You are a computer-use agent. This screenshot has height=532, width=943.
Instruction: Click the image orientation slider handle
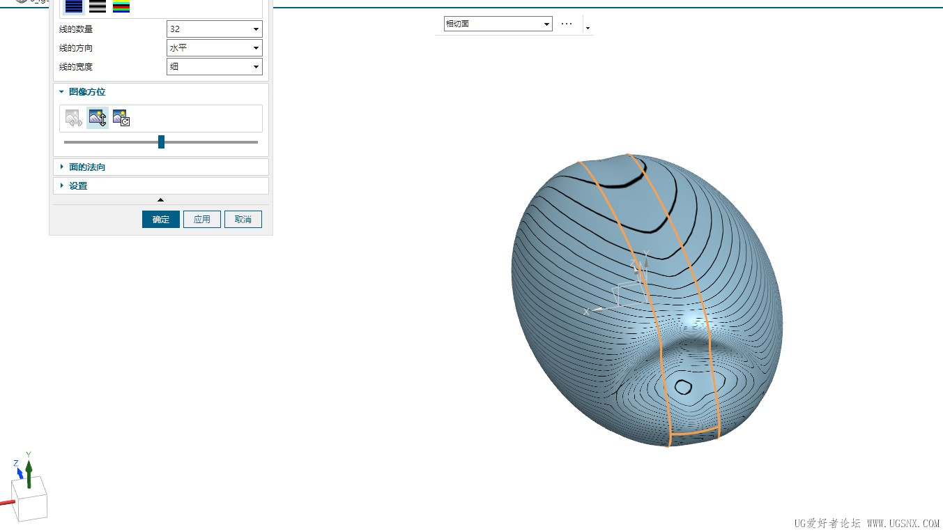(161, 142)
